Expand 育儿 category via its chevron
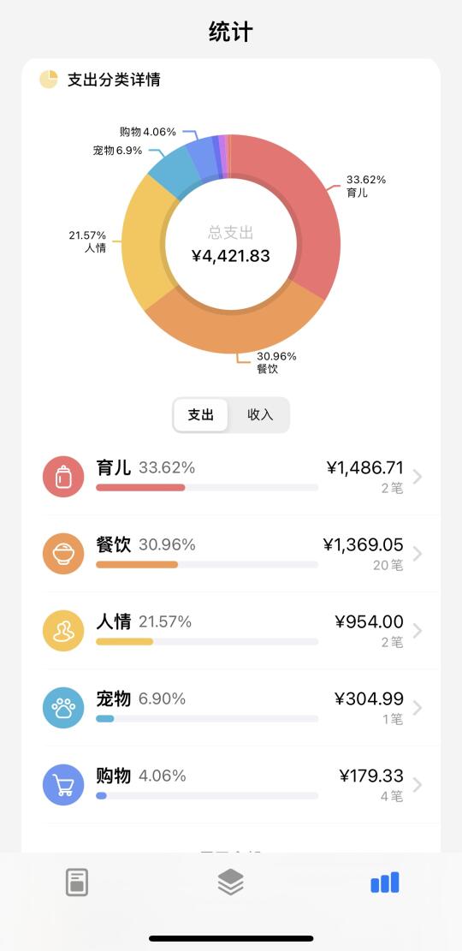The image size is (462, 951). tap(418, 477)
